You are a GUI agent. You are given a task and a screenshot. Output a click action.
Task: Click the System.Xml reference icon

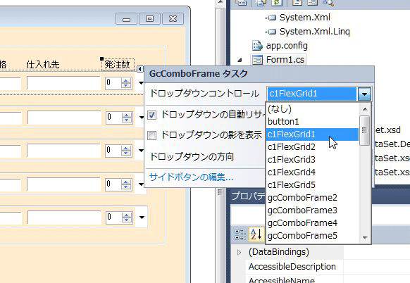point(271,18)
